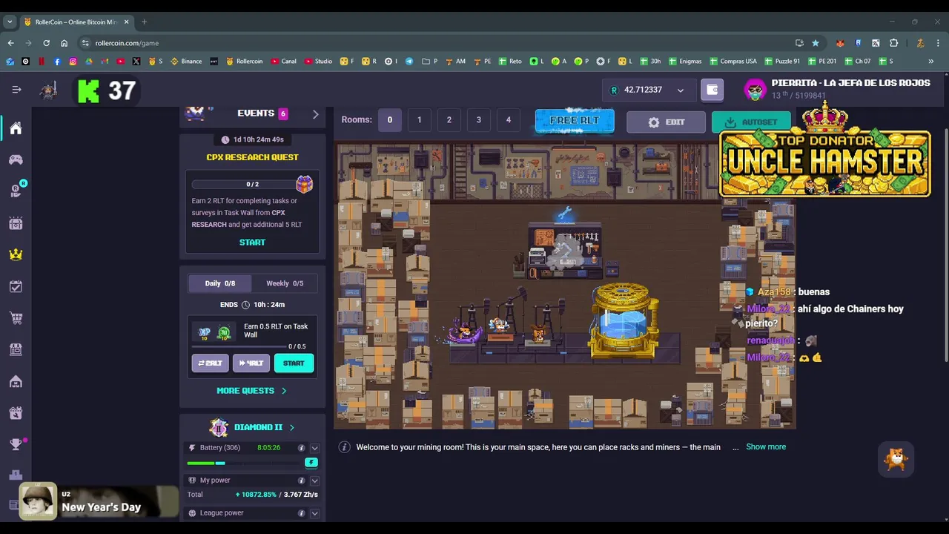Expand the Battery section chevron
This screenshot has width=949, height=534.
[314, 448]
